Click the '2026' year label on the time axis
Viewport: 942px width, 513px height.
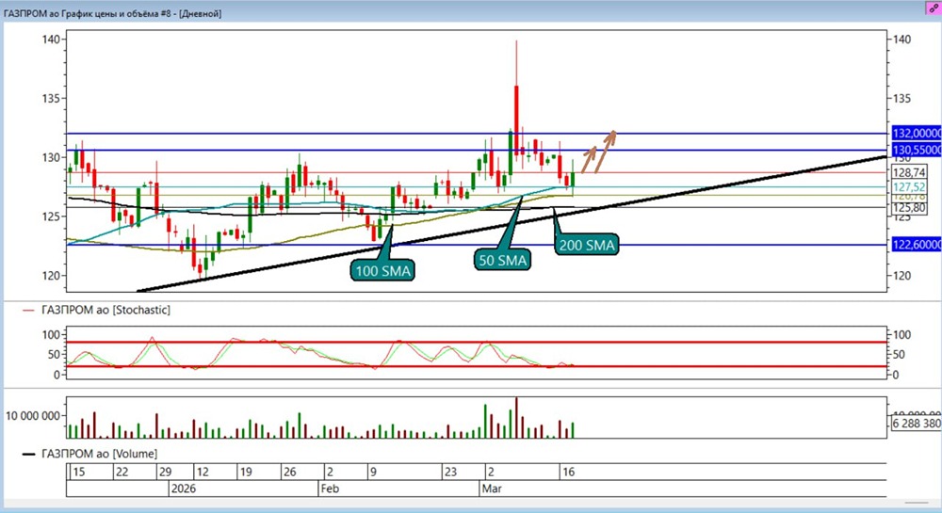point(184,489)
